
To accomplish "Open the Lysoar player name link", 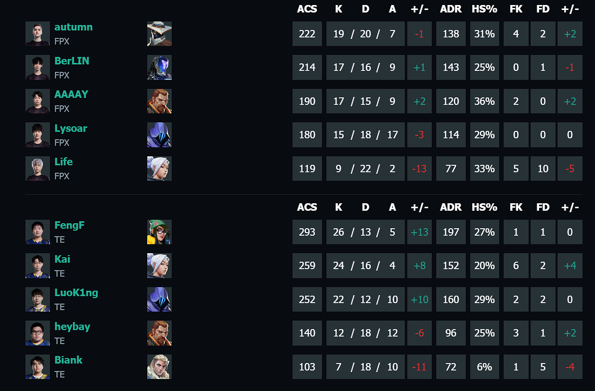I will pyautogui.click(x=70, y=128).
